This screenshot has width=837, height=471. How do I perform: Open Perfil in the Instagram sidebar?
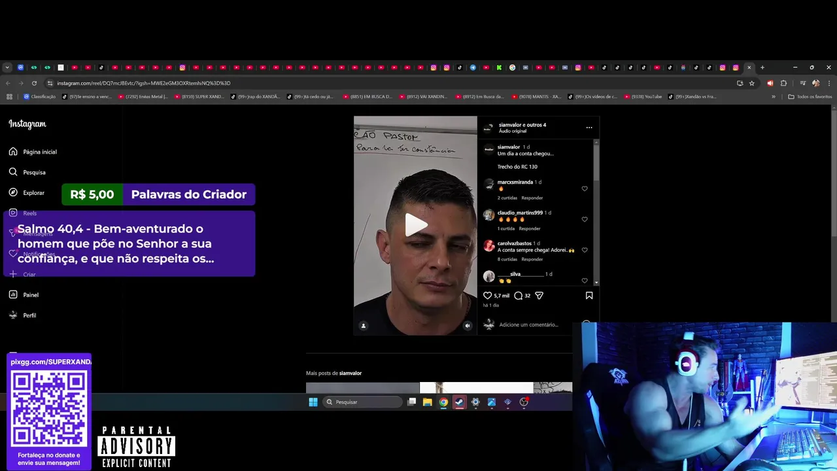23,315
